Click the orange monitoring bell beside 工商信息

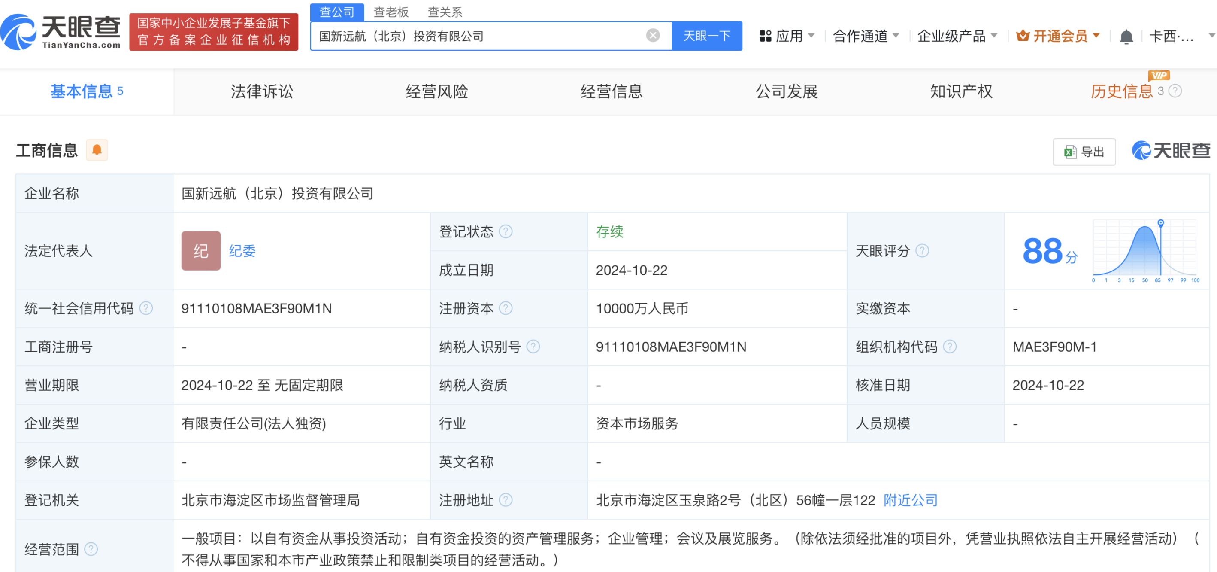coord(97,150)
